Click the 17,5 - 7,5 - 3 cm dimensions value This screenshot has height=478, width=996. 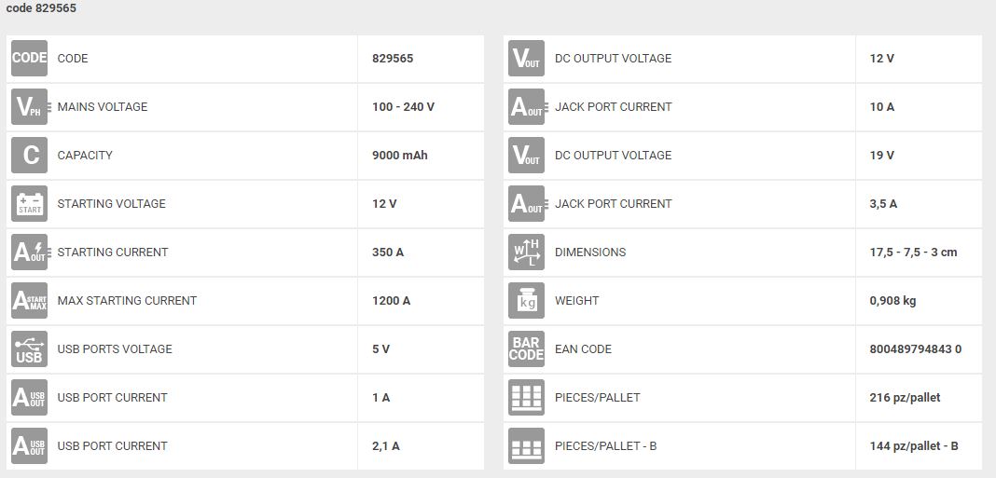tap(913, 253)
